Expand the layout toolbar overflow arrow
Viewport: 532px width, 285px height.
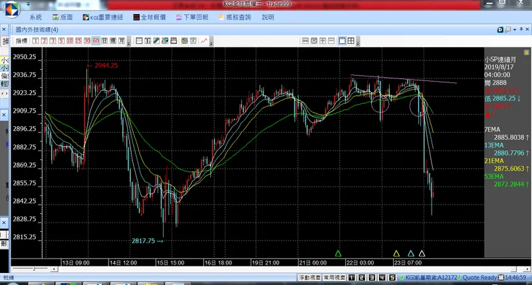pos(358,43)
